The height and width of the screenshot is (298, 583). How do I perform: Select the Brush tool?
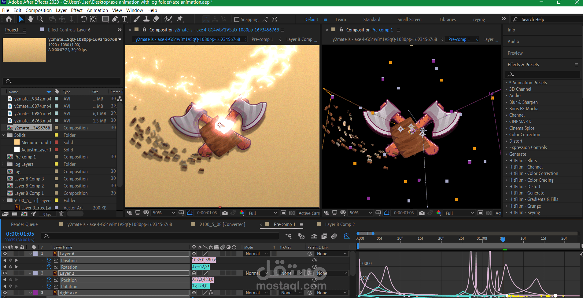137,19
